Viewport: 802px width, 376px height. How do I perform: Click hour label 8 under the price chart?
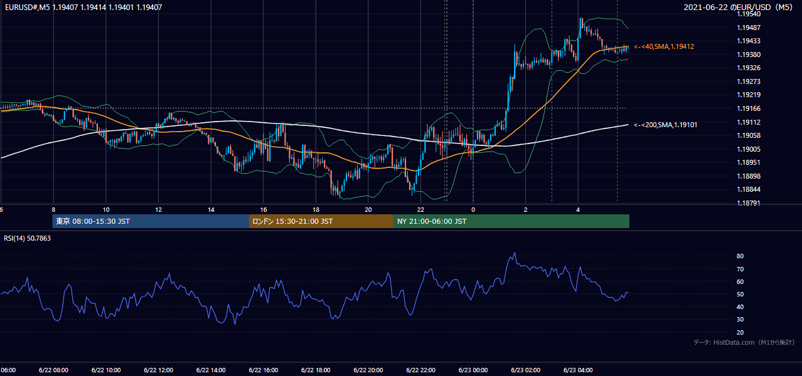(x=53, y=210)
